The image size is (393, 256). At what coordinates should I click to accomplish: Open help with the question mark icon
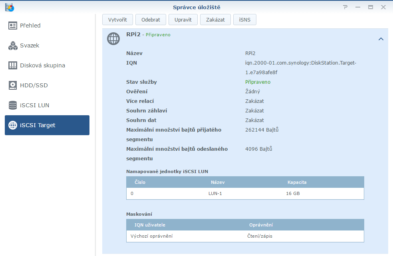coord(345,7)
